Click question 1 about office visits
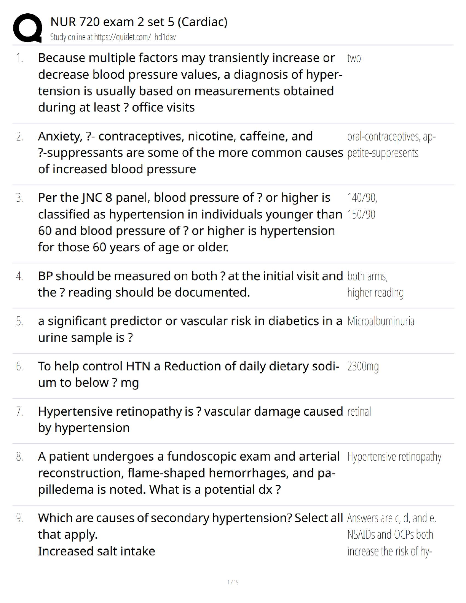This screenshot has width=466, height=603. click(190, 83)
